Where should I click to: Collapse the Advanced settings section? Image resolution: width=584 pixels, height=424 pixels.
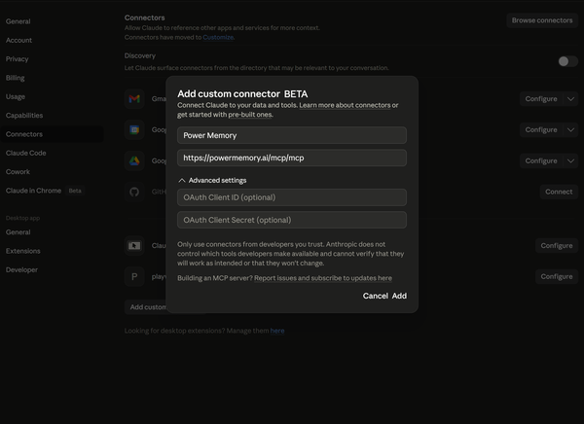click(212, 180)
